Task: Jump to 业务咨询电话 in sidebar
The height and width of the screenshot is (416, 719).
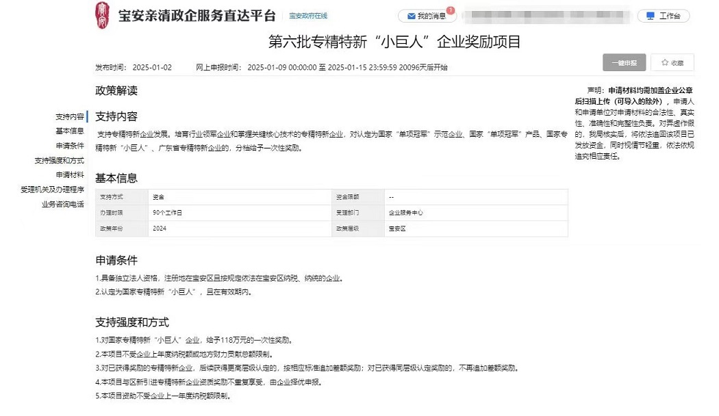Action: pos(62,204)
